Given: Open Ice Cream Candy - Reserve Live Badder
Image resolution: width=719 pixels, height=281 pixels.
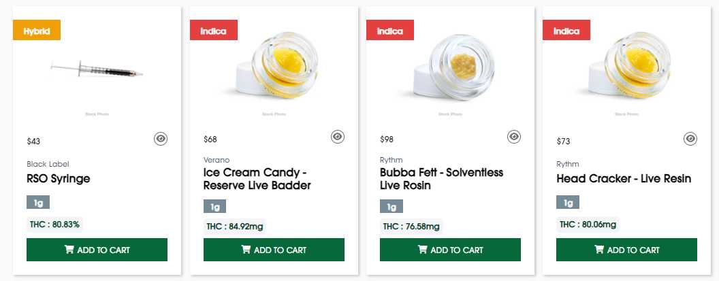Looking at the screenshot, I should tap(257, 179).
